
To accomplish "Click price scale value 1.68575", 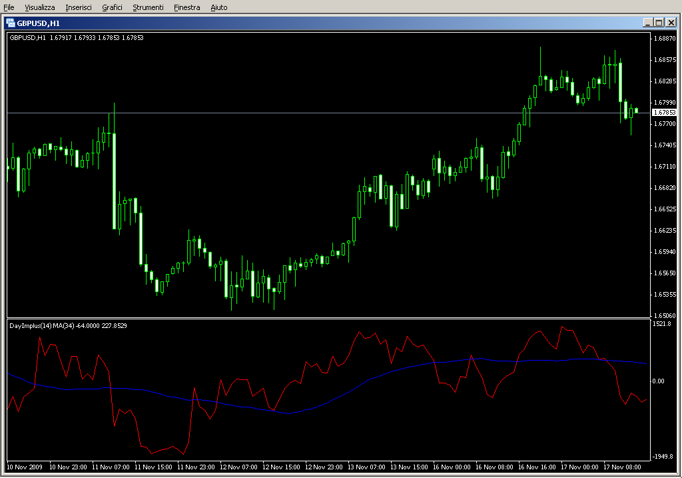I will click(x=665, y=59).
